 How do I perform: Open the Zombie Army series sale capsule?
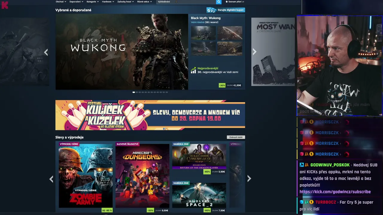pyautogui.click(x=86, y=176)
